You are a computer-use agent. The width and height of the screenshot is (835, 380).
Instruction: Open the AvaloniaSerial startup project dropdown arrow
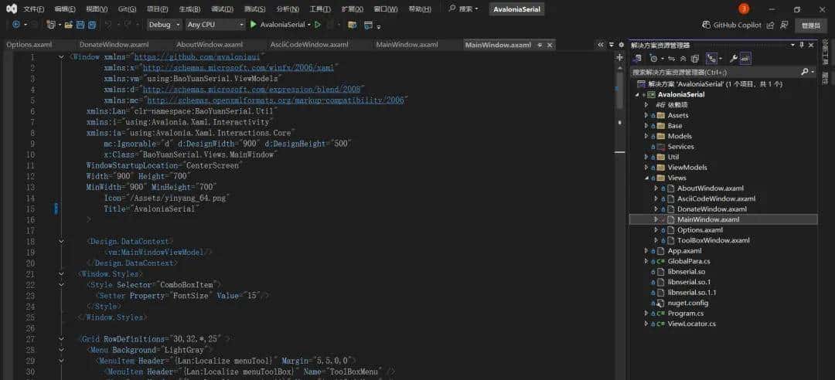308,25
